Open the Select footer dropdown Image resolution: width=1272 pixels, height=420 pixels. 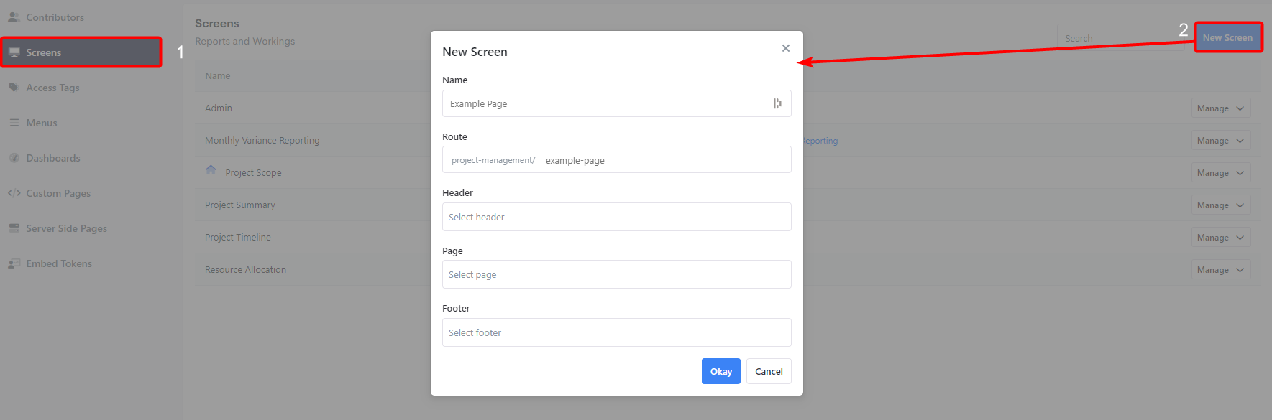coord(616,332)
